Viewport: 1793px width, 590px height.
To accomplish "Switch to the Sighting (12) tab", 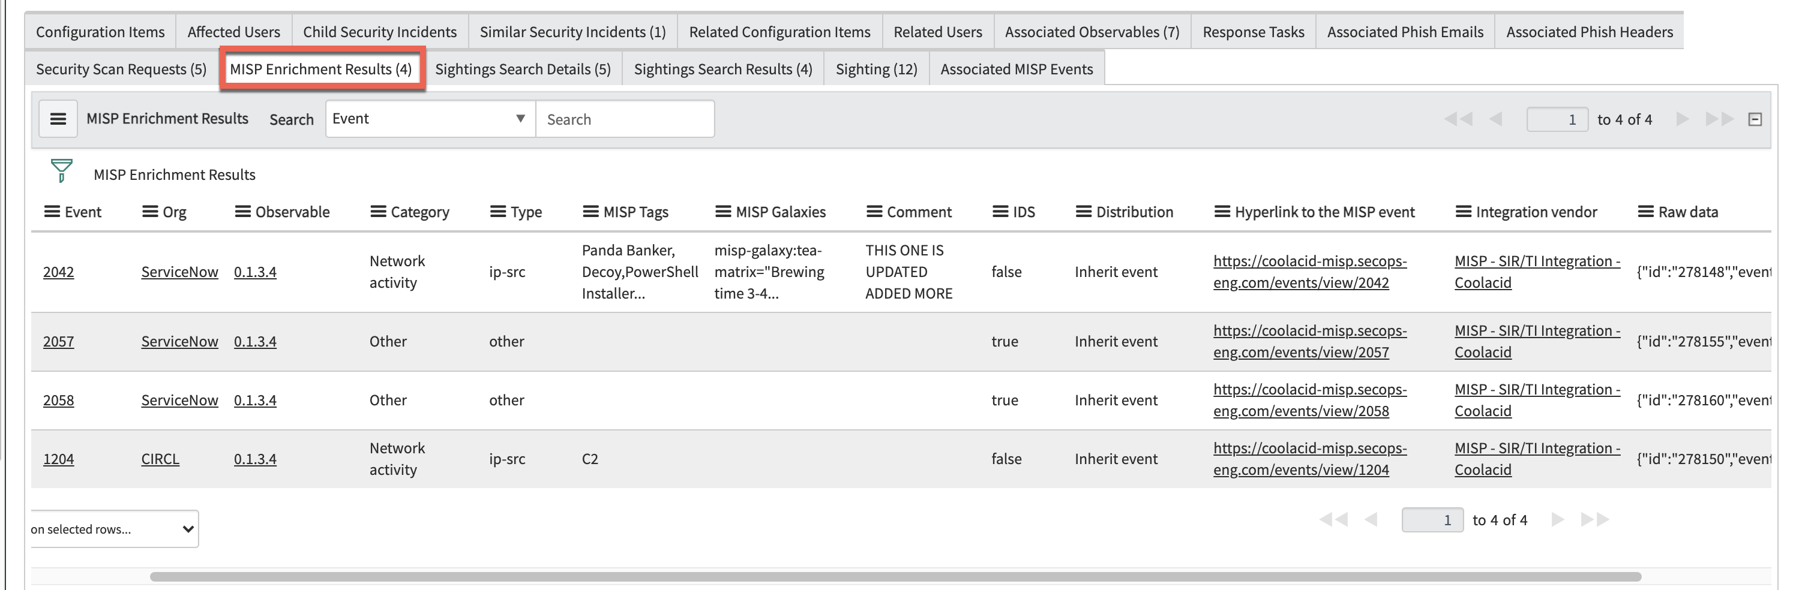I will pyautogui.click(x=876, y=69).
